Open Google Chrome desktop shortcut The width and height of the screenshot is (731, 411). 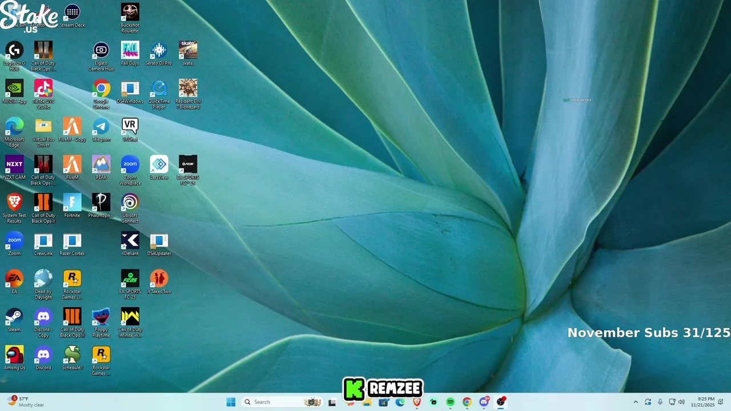click(x=101, y=94)
